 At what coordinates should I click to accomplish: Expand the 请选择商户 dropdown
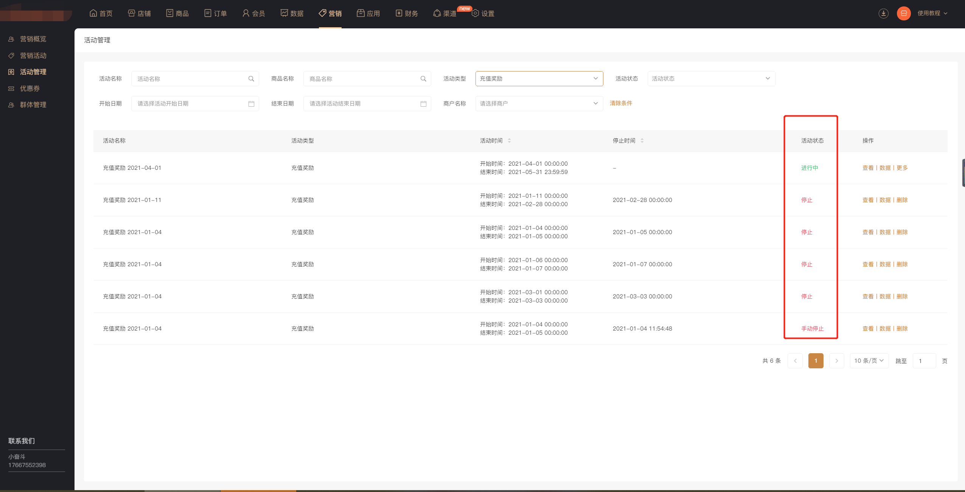coord(539,104)
